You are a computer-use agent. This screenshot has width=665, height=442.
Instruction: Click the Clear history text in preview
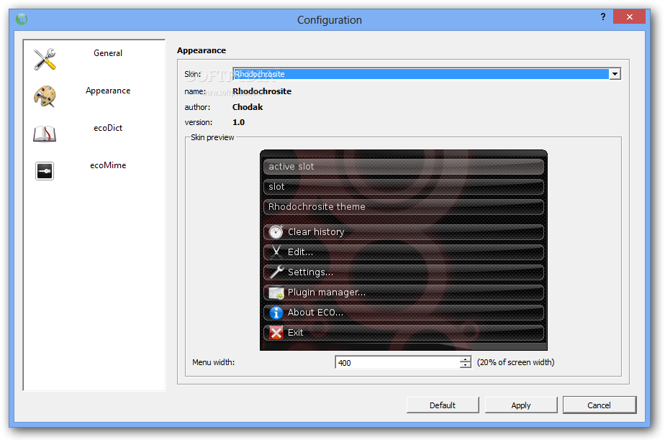pos(316,232)
